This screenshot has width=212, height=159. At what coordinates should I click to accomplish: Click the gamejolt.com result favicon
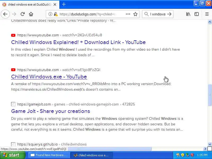point(13,104)
